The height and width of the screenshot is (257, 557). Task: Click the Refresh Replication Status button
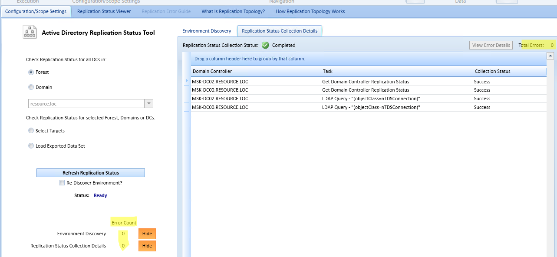click(91, 173)
